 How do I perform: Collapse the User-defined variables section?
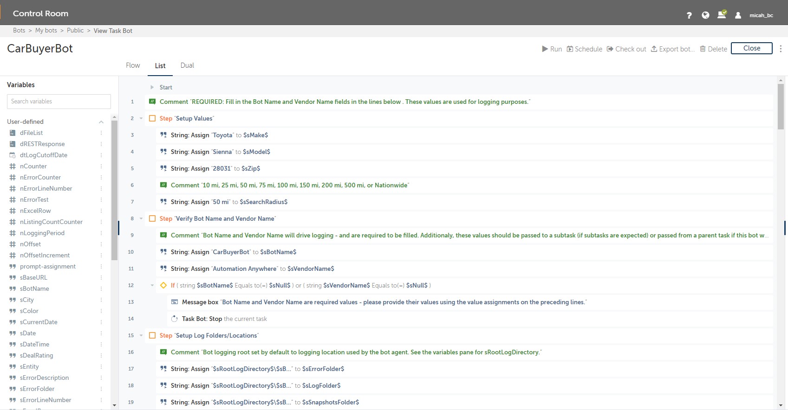[x=101, y=122]
